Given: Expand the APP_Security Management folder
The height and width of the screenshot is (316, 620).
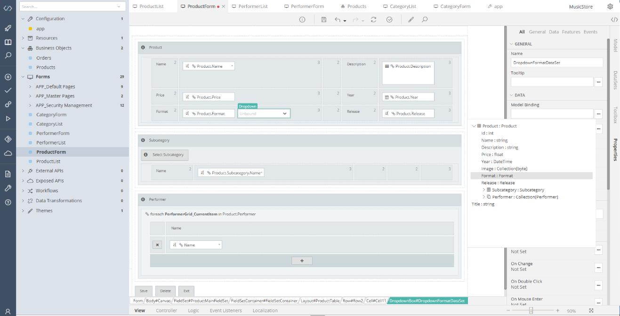Looking at the screenshot, I should tap(30, 105).
